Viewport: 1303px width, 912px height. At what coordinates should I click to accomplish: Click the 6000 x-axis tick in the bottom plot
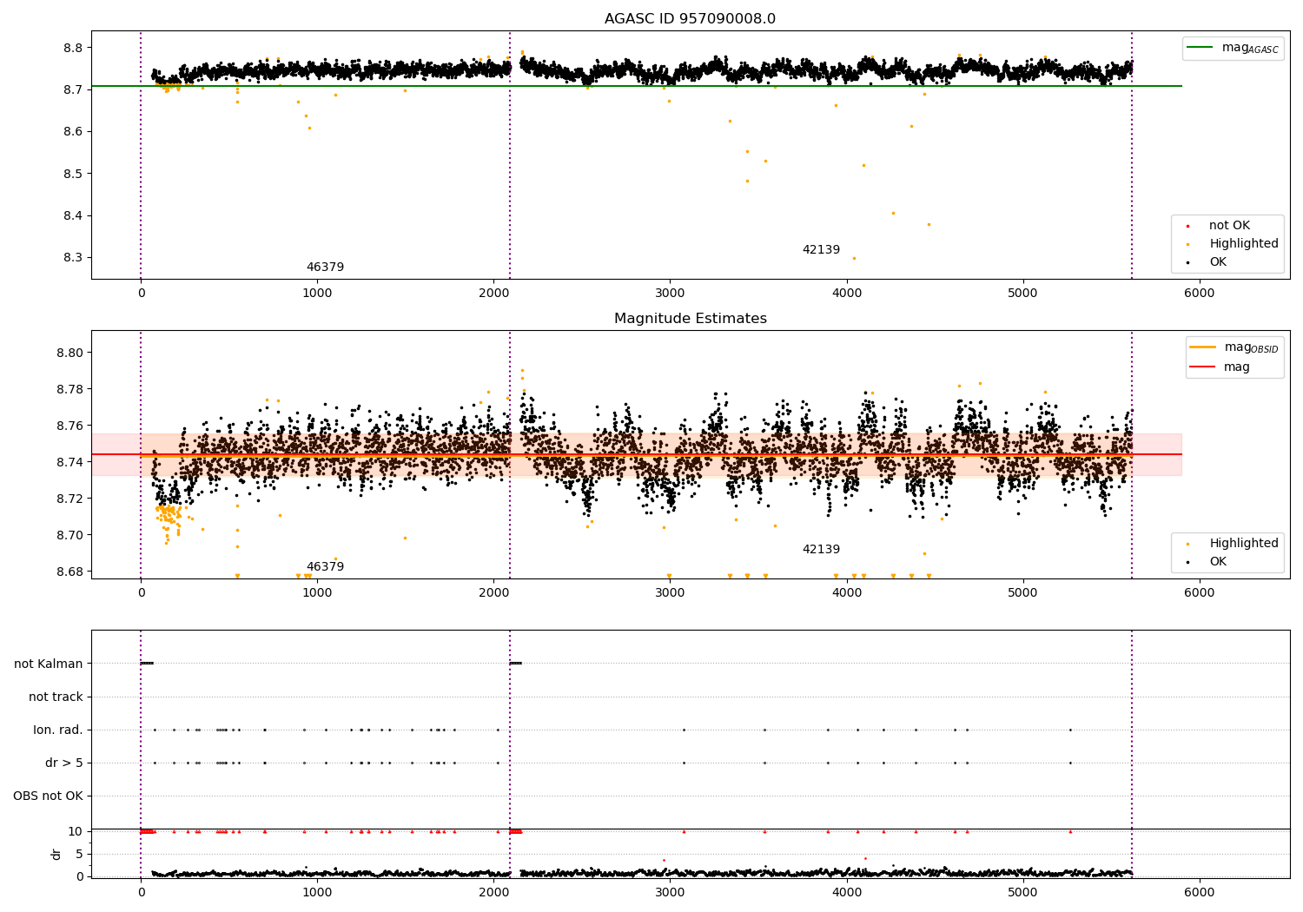click(1200, 893)
